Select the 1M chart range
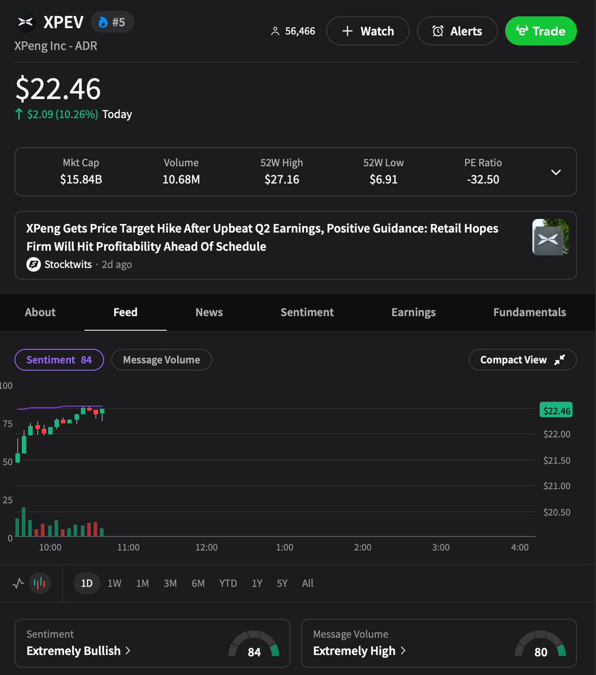Image resolution: width=596 pixels, height=675 pixels. click(142, 583)
